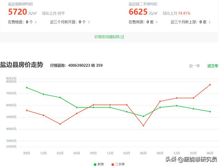Click the second-hand price 6625
Image resolution: width=222 pixels, height=167 pixels.
[138, 12]
